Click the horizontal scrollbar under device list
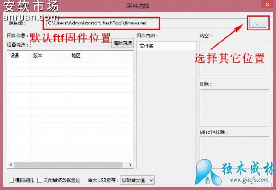The image size is (276, 190). coord(69,165)
